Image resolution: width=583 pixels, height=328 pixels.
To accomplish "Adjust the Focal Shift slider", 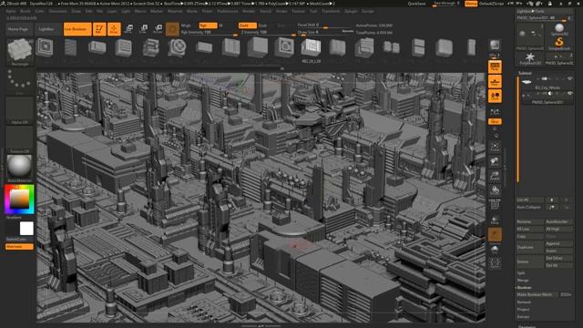I will 324,26.
